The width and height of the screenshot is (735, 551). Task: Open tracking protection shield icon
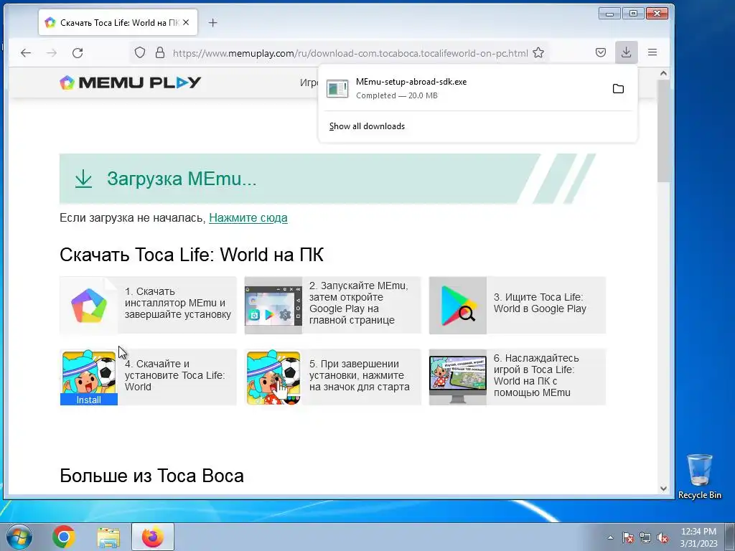[140, 52]
